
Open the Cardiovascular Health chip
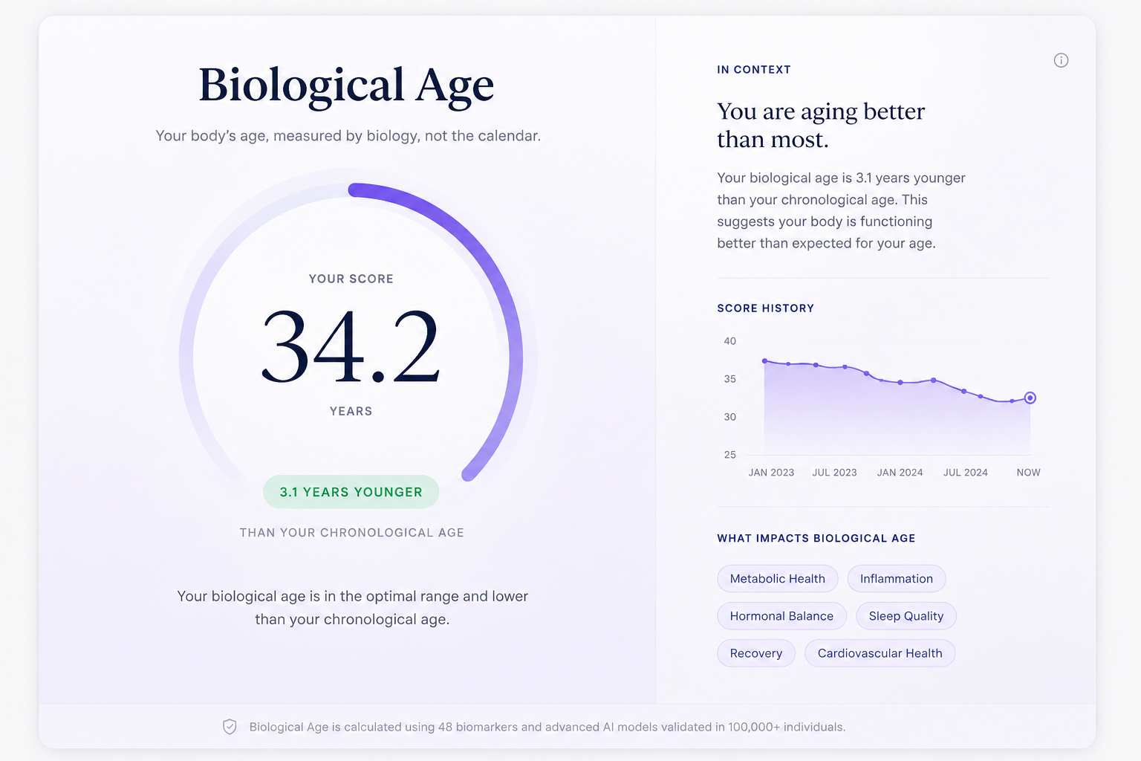[880, 653]
